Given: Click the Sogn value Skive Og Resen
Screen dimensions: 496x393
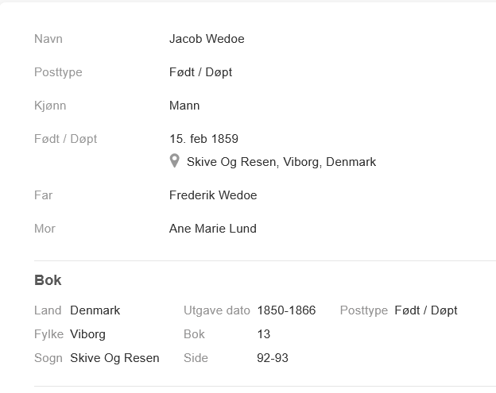Looking at the screenshot, I should [114, 358].
